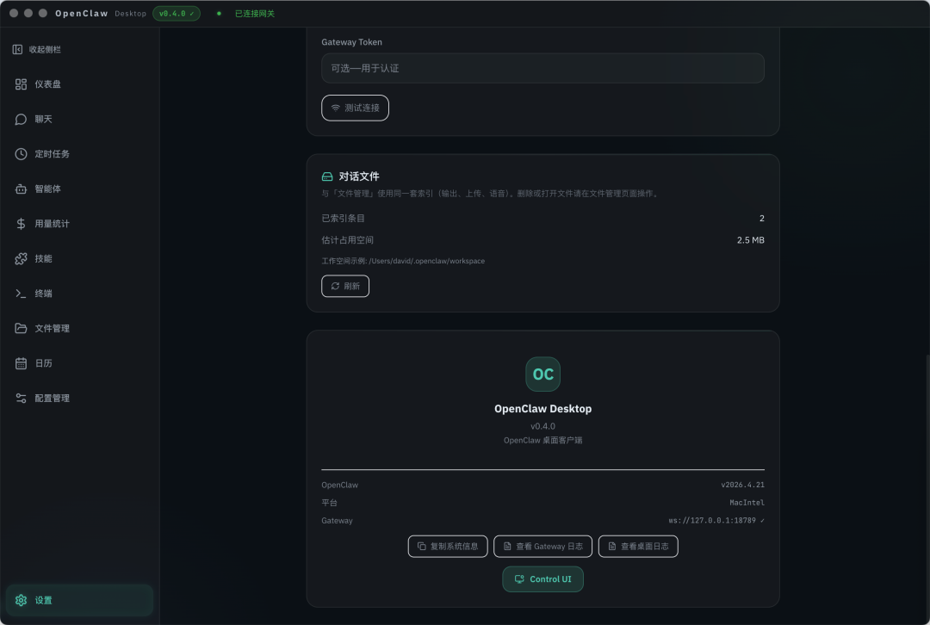The width and height of the screenshot is (930, 625).
Task: Click the 估计占用空间 label
Action: coord(348,240)
